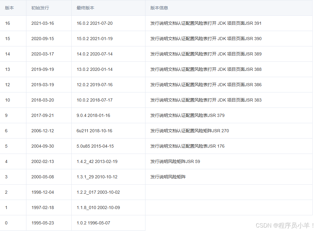Screen dimensions: 317x231
Task: Click the row text ending in JSR 270
Action: pos(190,130)
